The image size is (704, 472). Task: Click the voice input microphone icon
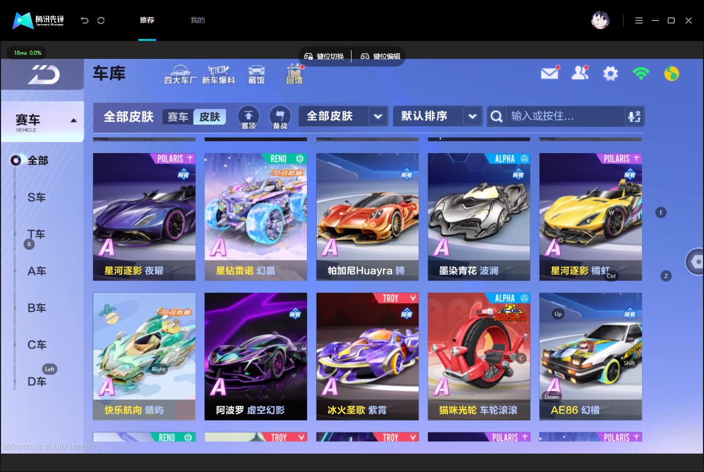(634, 117)
